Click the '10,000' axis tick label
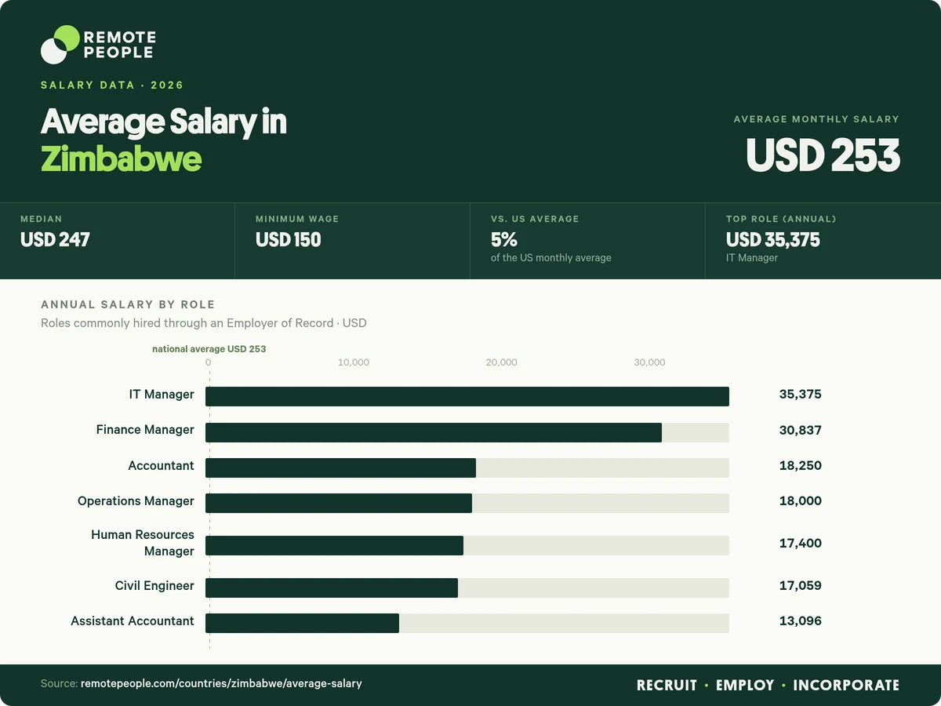This screenshot has height=706, width=941. 354,362
